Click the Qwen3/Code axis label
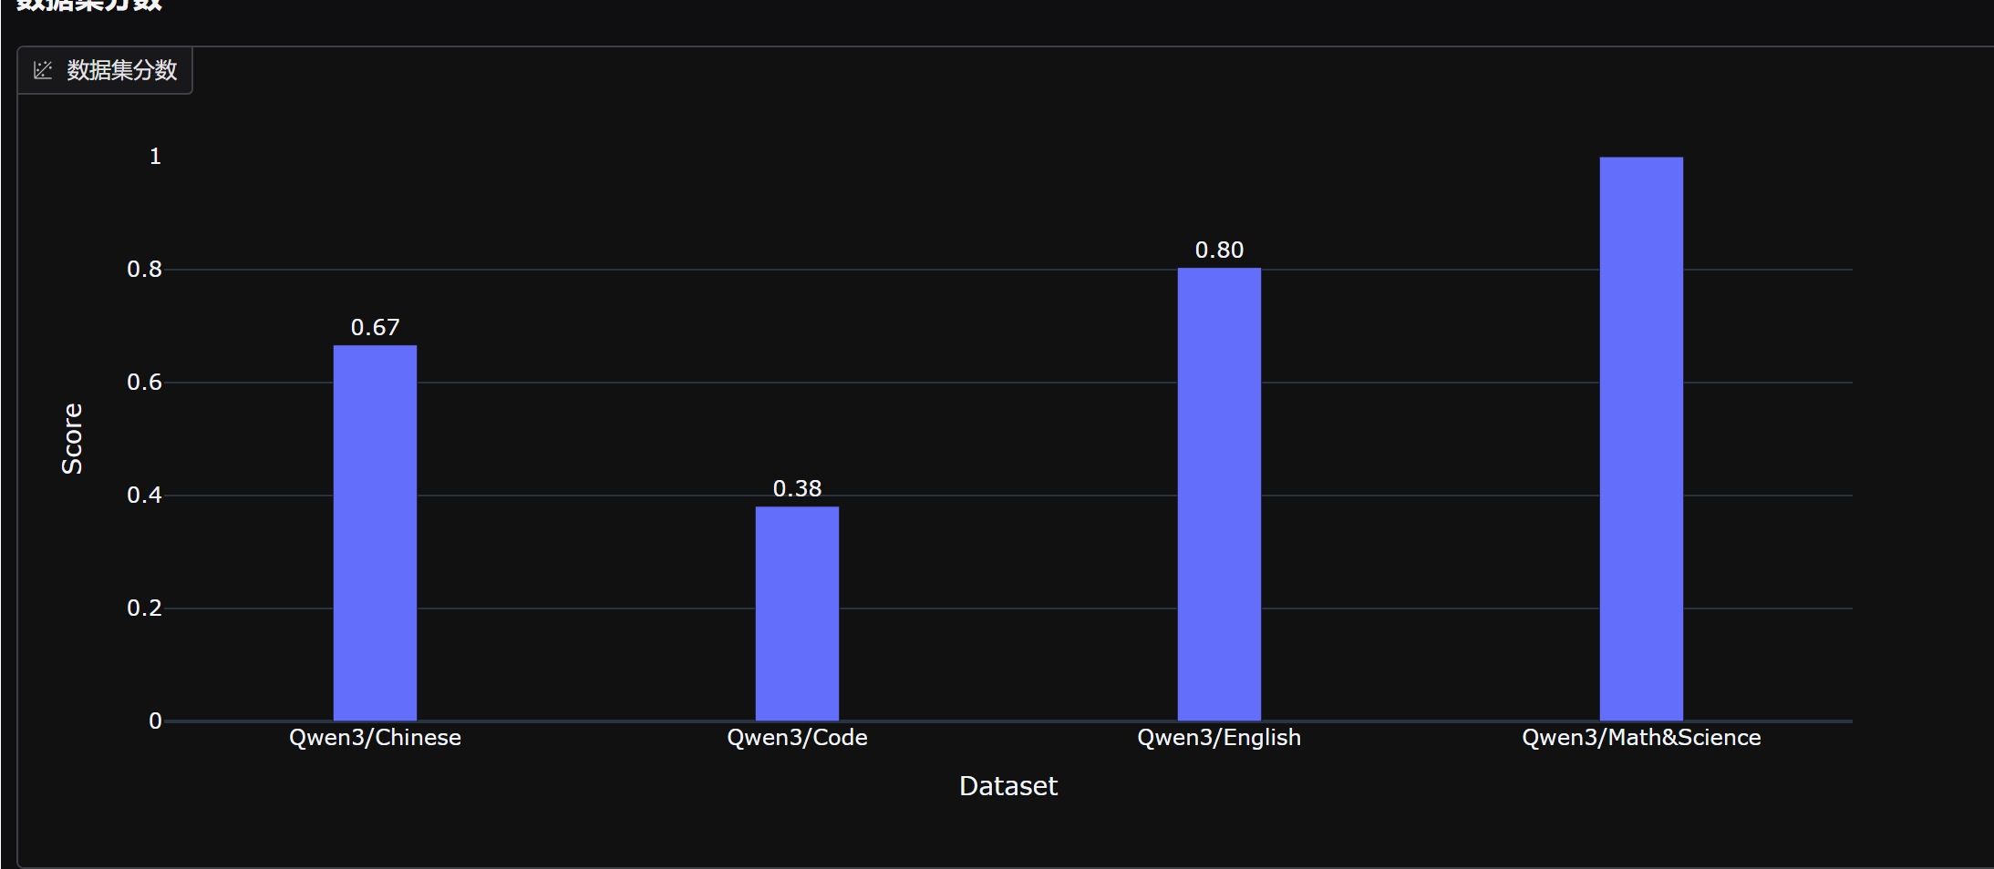 [x=797, y=737]
